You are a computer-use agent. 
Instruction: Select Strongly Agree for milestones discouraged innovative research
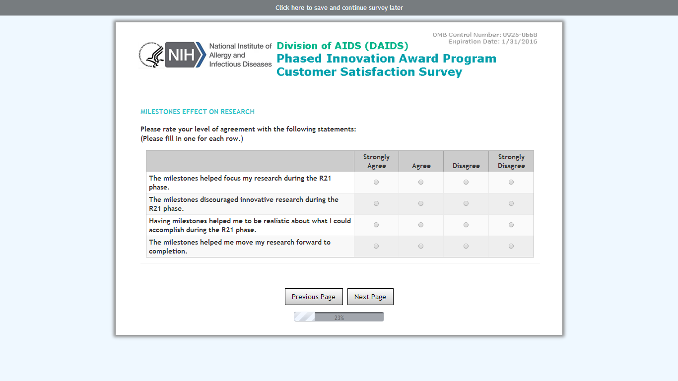(x=376, y=203)
